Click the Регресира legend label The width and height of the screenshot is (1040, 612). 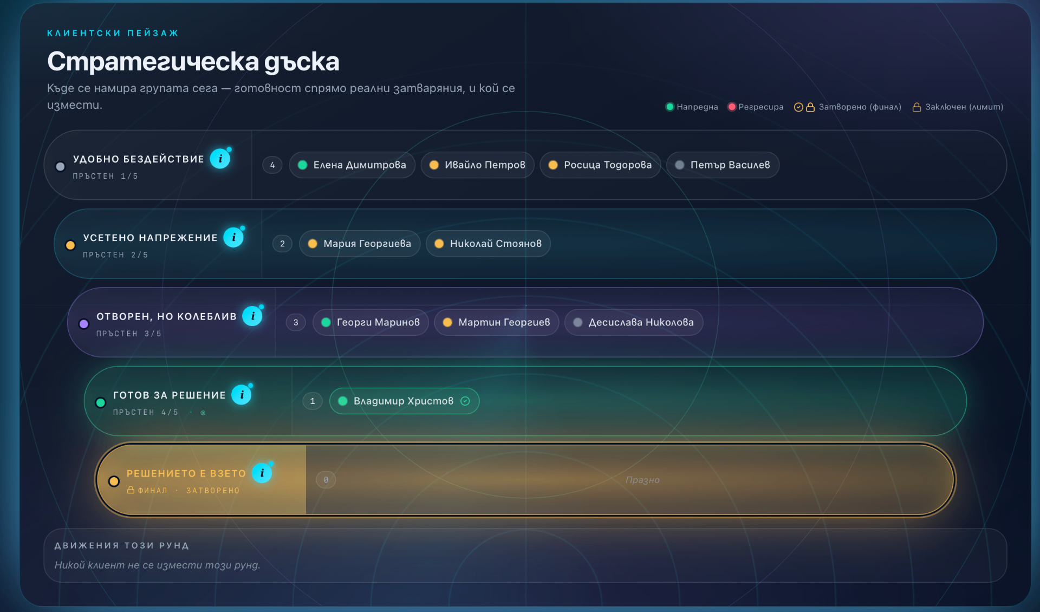(x=761, y=107)
